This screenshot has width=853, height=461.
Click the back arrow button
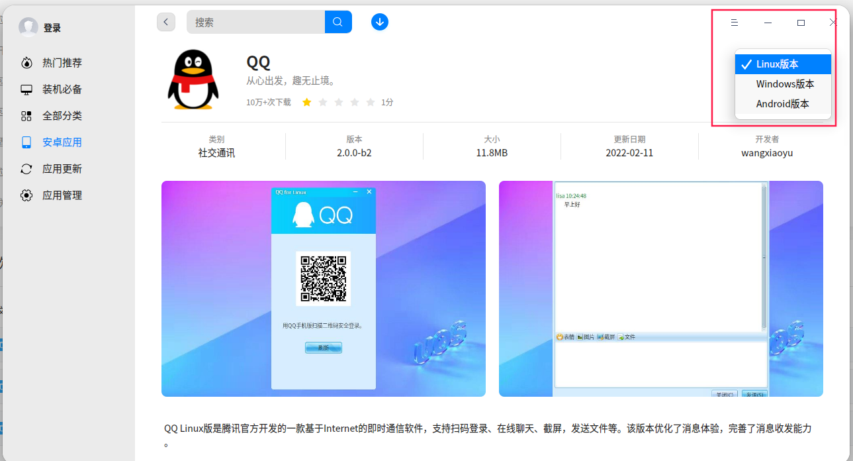coord(166,22)
